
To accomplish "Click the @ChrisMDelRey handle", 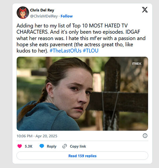I will click(x=44, y=16).
